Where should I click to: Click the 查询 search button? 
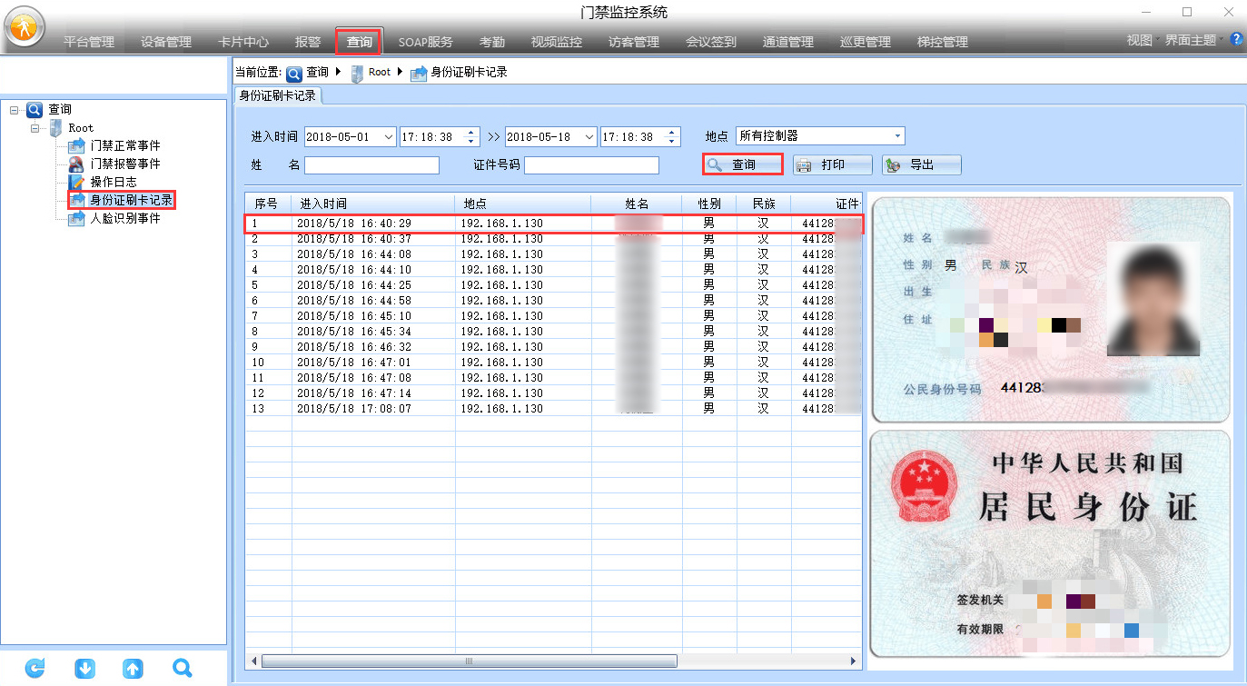pyautogui.click(x=742, y=164)
